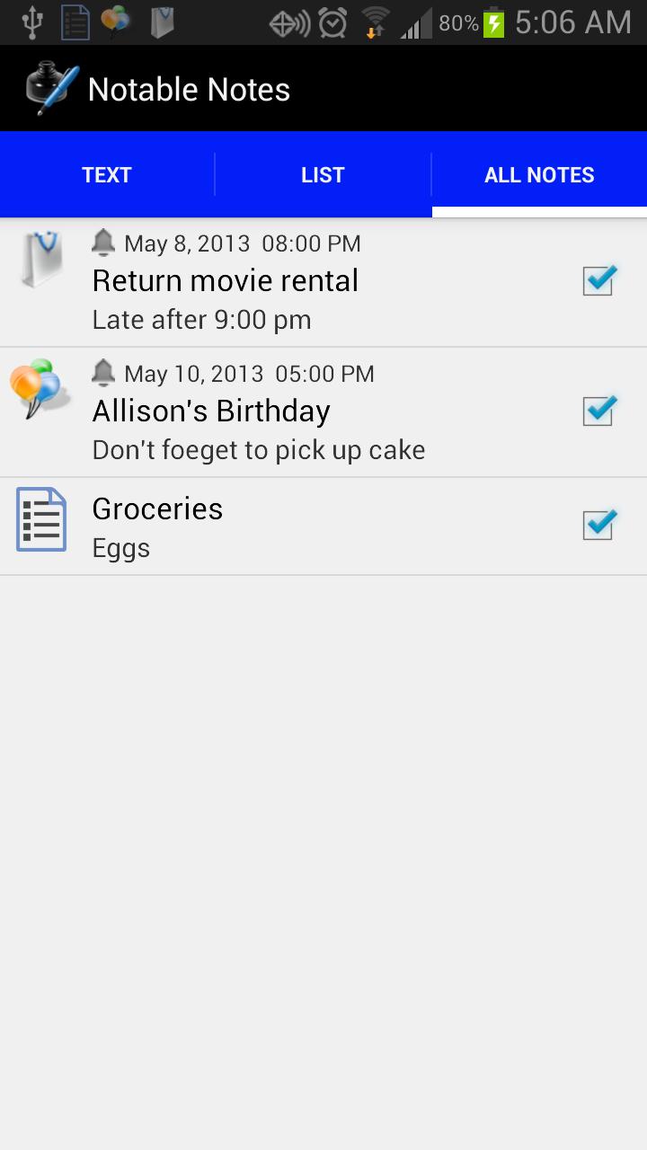
Task: Click balloons icon on Allison's Birthday note
Action: tap(39, 387)
